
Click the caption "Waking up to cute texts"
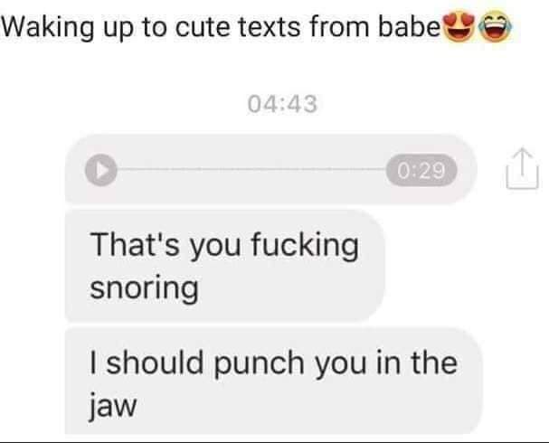point(150,28)
